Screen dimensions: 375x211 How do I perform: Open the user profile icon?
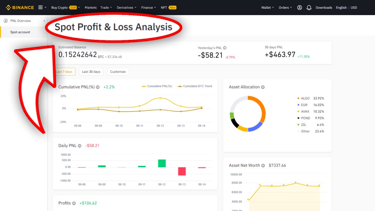(299, 8)
